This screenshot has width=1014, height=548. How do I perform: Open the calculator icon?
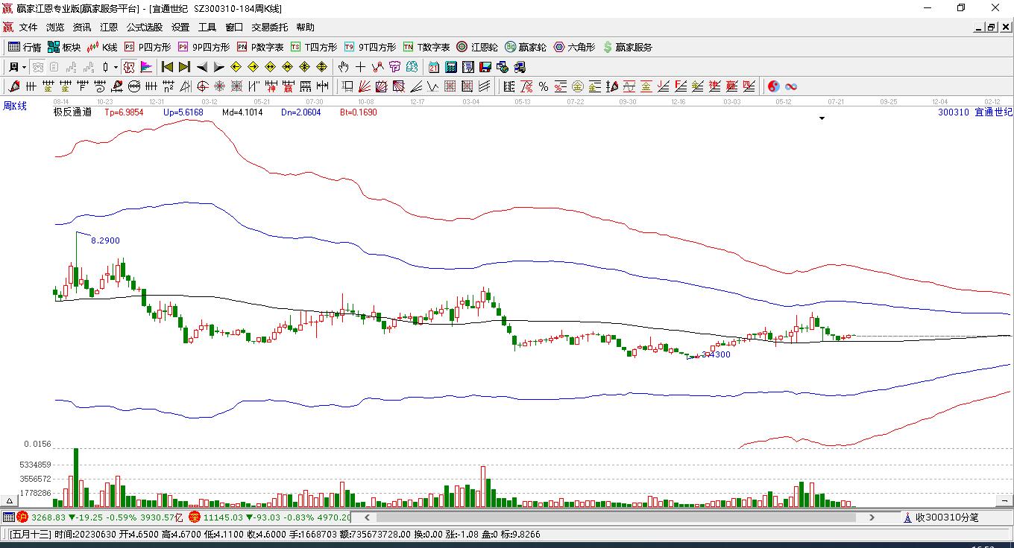(x=451, y=67)
